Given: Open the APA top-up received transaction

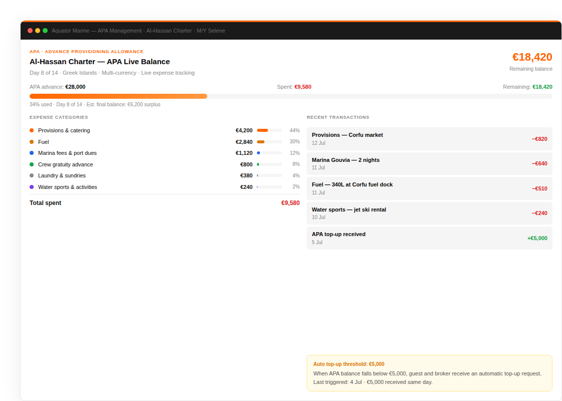Looking at the screenshot, I should tap(430, 238).
